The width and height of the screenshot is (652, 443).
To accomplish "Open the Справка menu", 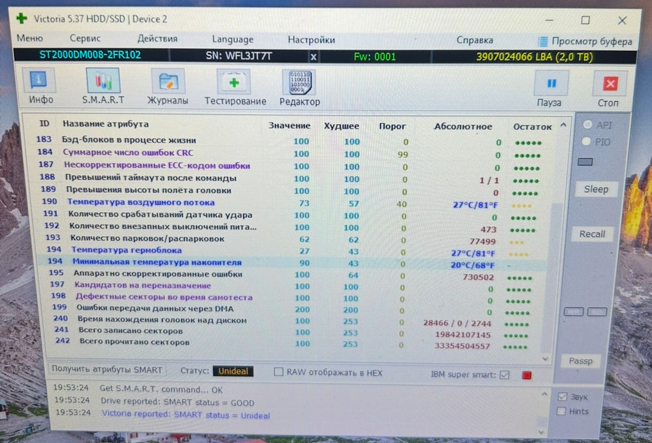I will 475,40.
